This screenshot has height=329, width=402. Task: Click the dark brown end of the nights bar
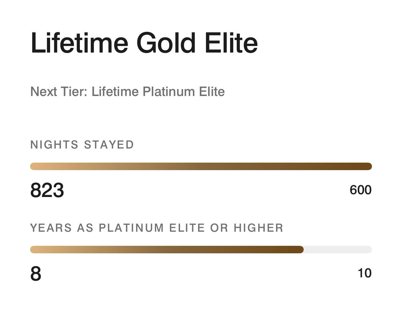tap(360, 166)
